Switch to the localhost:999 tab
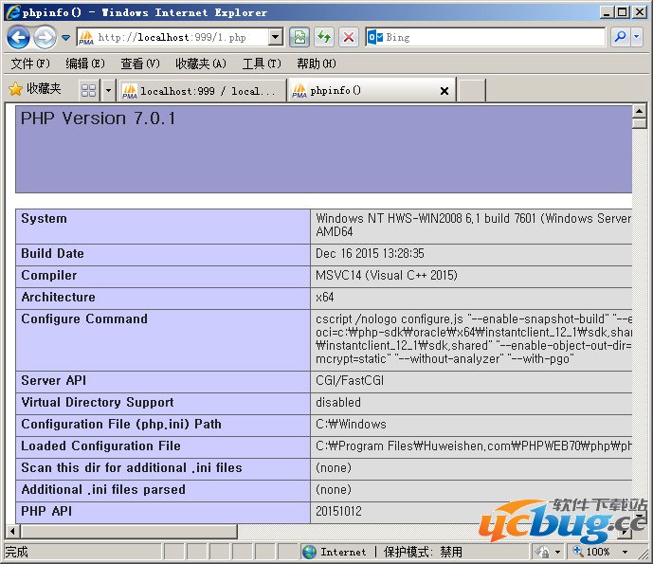This screenshot has height=564, width=653. (201, 91)
